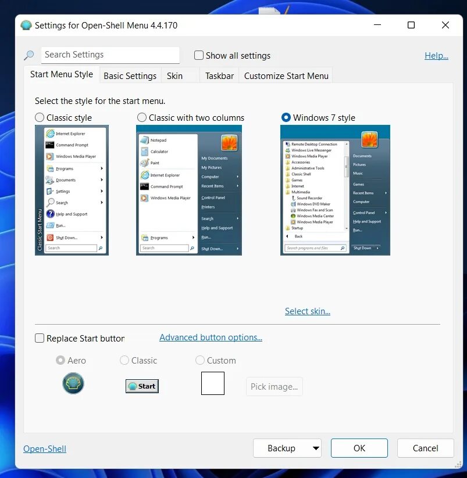
Task: Select the Classic button radio option
Action: [x=124, y=360]
